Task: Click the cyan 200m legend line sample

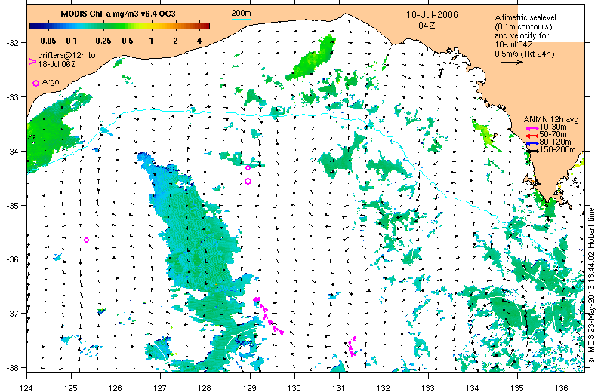Action: click(x=241, y=18)
